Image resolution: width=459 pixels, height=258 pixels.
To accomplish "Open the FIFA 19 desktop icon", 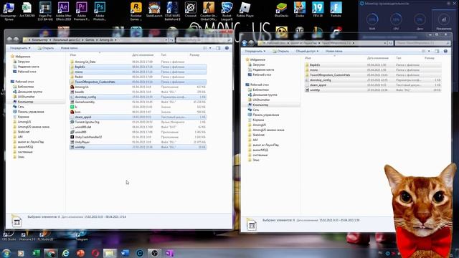I will (x=318, y=9).
